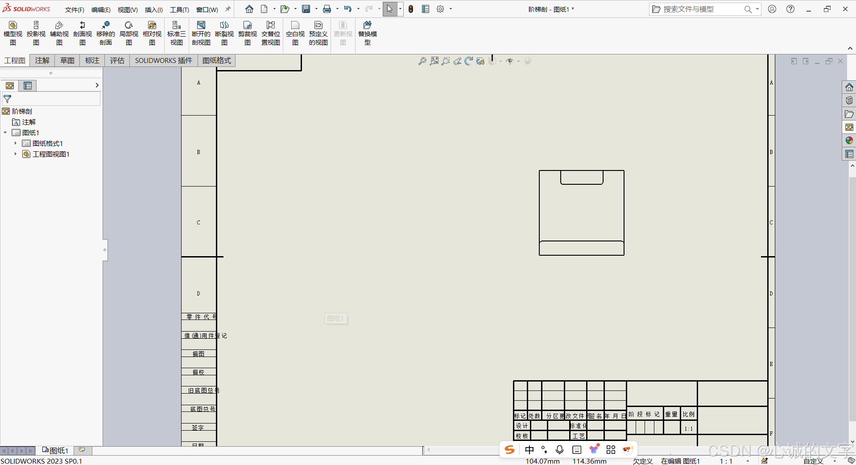Select Broken-out Section (断开的剖视图) tool
856x465 pixels.
pos(201,33)
